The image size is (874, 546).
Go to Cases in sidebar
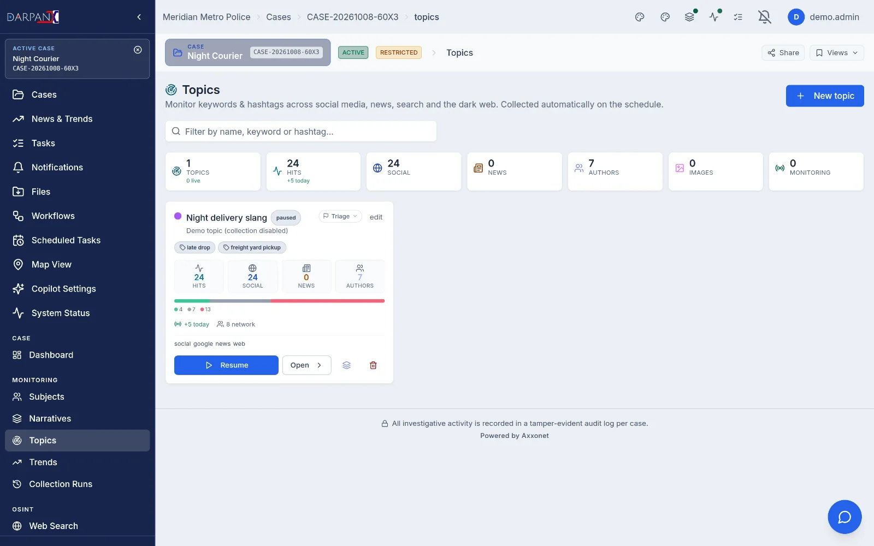(x=77, y=94)
